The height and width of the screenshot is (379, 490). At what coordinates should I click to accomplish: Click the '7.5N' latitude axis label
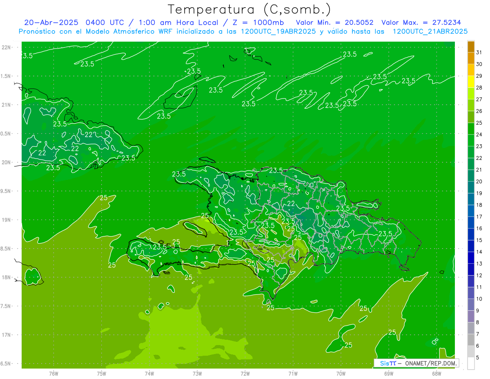[x=7, y=306]
